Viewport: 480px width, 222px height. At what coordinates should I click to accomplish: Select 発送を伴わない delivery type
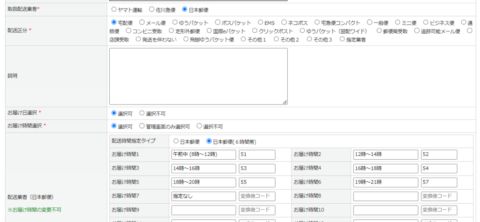[138, 39]
